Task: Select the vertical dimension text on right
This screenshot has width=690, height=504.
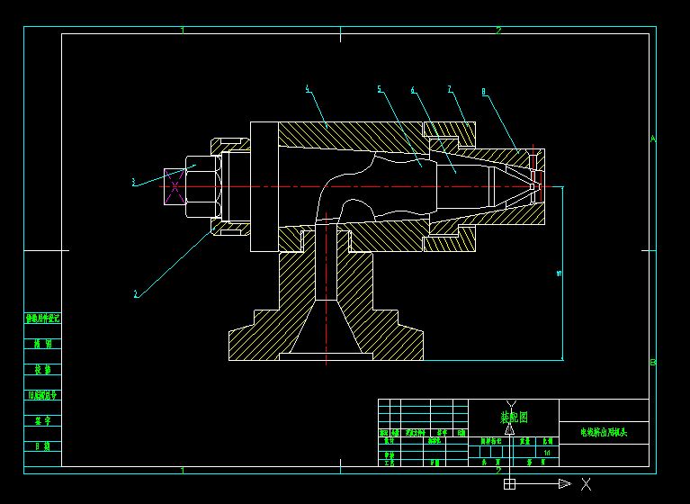Action: tap(560, 273)
